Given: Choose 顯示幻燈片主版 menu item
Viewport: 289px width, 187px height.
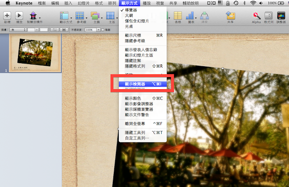Looking at the screenshot, I should pos(143,55).
